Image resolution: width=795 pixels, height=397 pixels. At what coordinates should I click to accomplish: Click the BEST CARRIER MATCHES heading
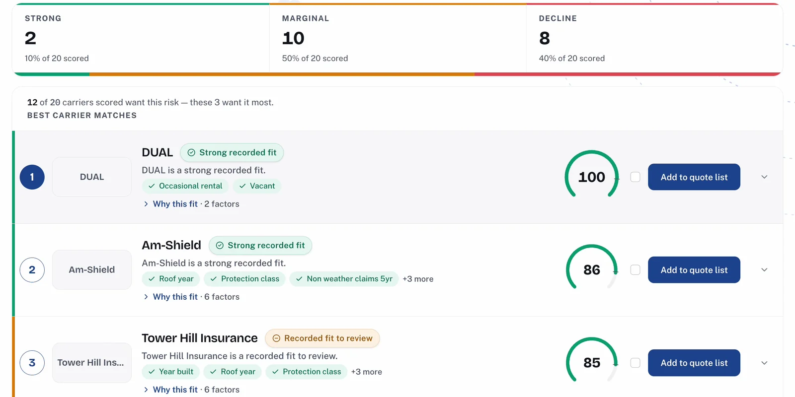coord(82,115)
